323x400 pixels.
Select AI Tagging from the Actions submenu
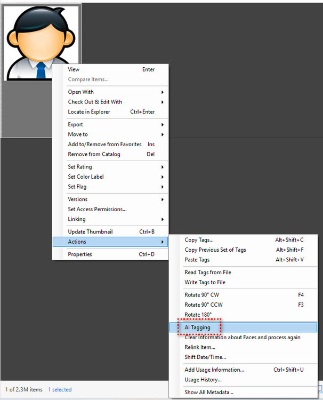click(x=198, y=327)
